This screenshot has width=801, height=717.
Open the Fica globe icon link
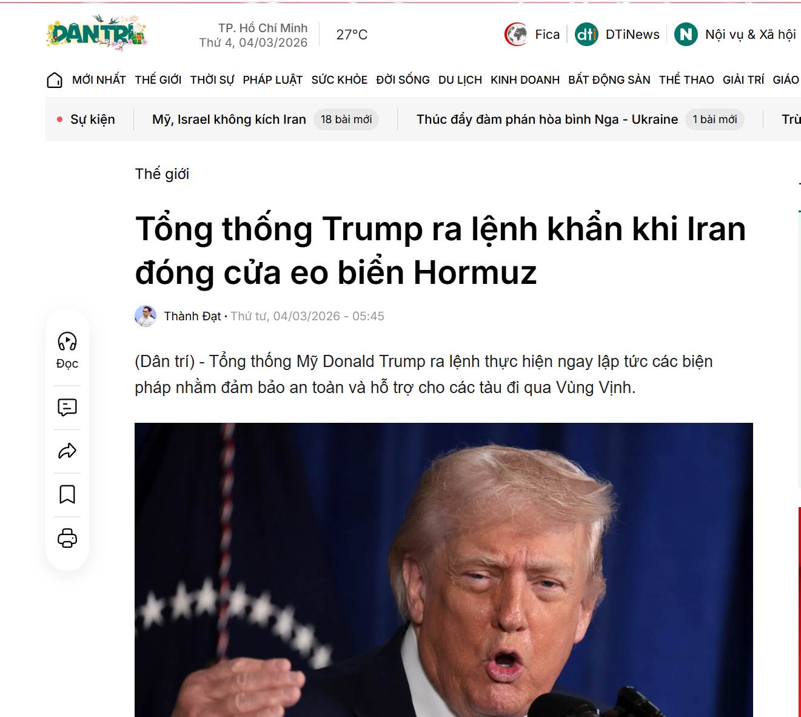[516, 35]
